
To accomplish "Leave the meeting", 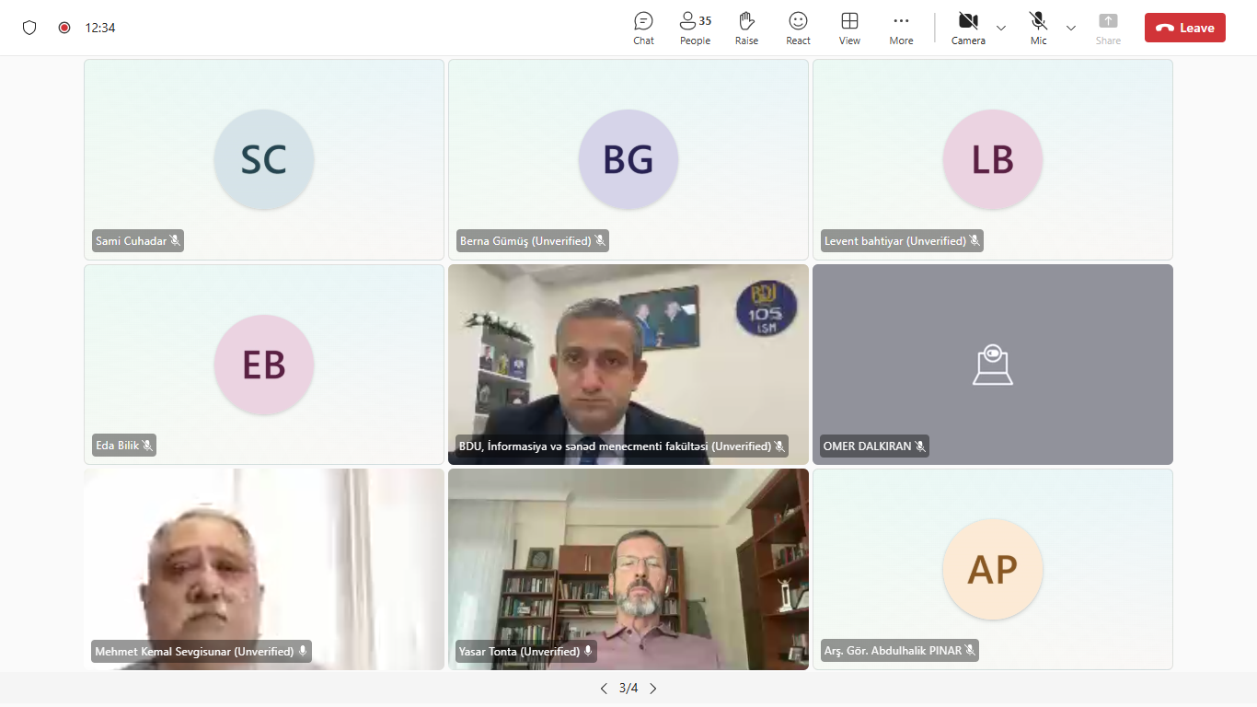I will [1184, 28].
